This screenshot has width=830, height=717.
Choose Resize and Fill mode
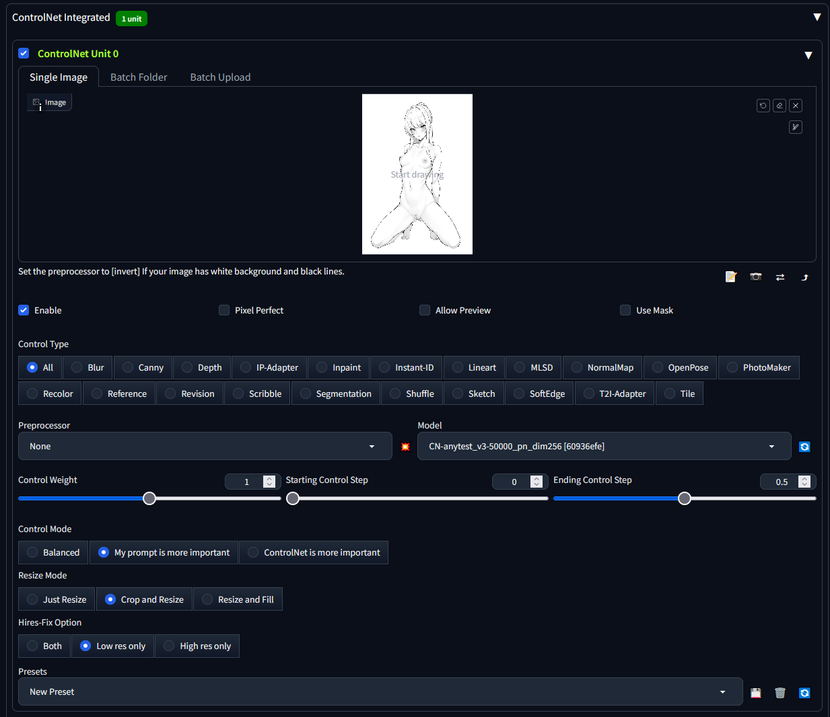point(238,600)
